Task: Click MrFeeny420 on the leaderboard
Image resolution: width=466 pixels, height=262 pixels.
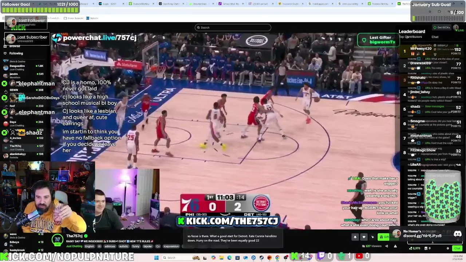Action: click(x=421, y=49)
